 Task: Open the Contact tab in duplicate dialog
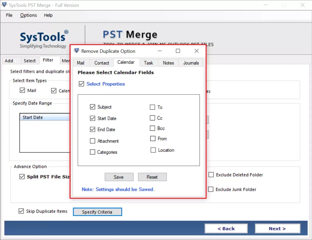(x=102, y=63)
